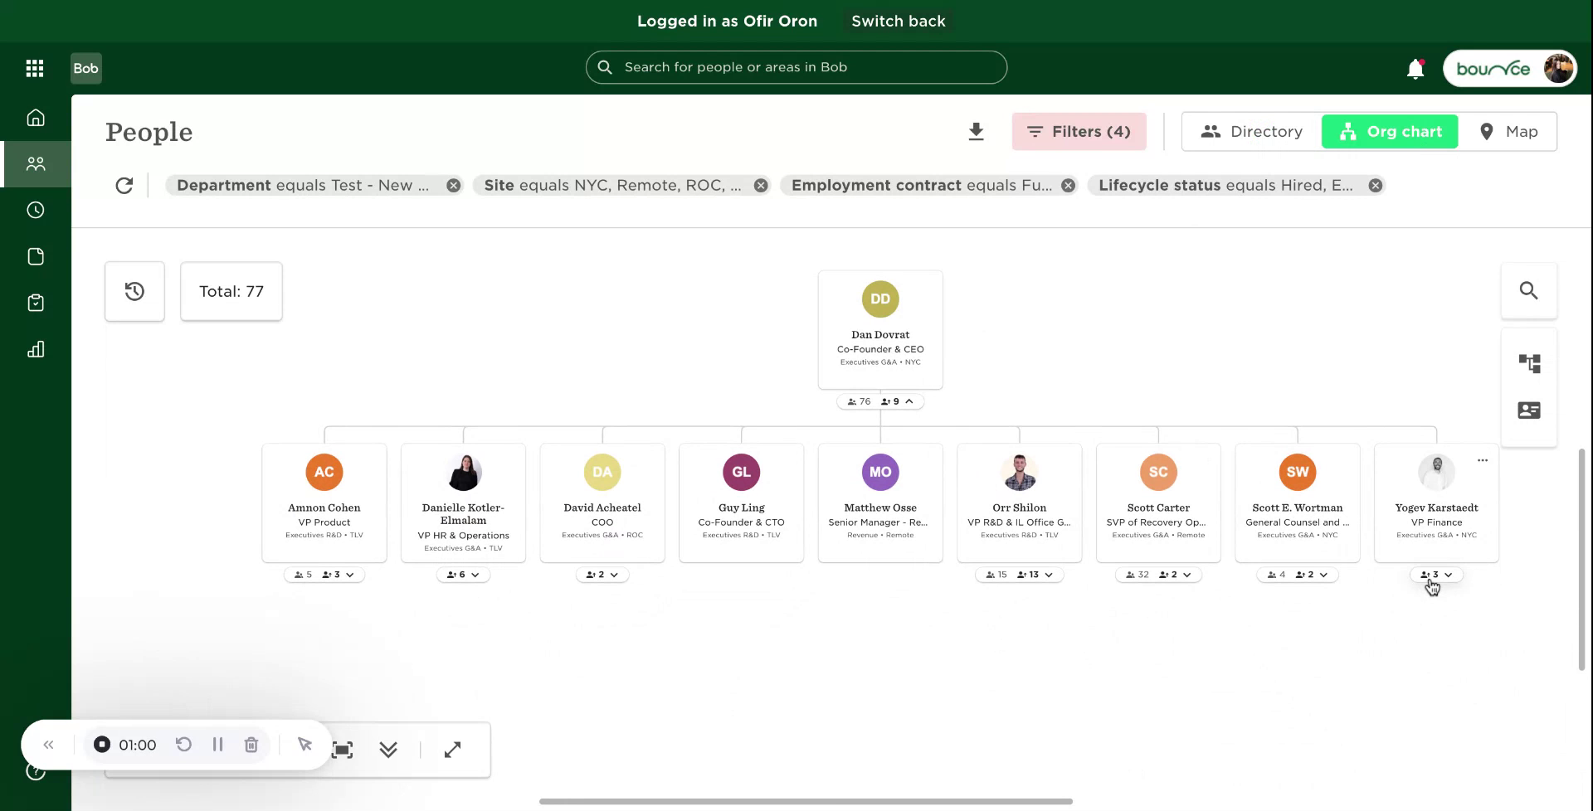This screenshot has width=1593, height=811.
Task: Switch to employee card view on right panel
Action: click(x=1529, y=410)
